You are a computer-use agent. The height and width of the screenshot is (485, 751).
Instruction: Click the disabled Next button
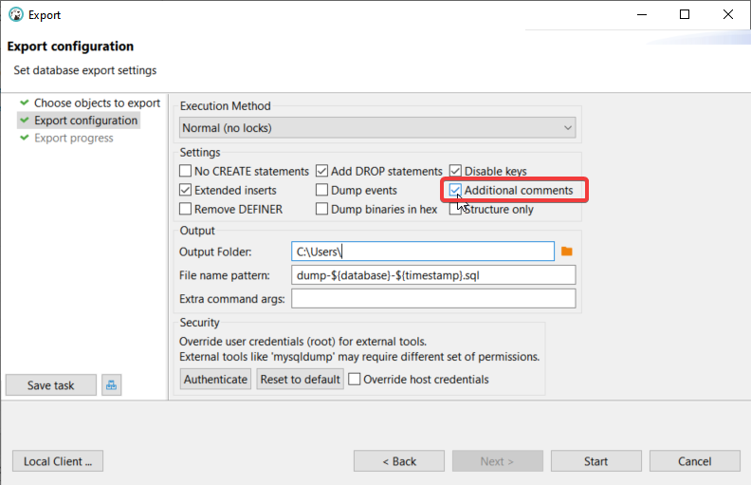[x=498, y=461]
